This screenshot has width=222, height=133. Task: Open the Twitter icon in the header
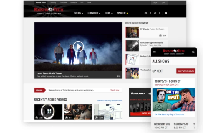tap(155, 13)
